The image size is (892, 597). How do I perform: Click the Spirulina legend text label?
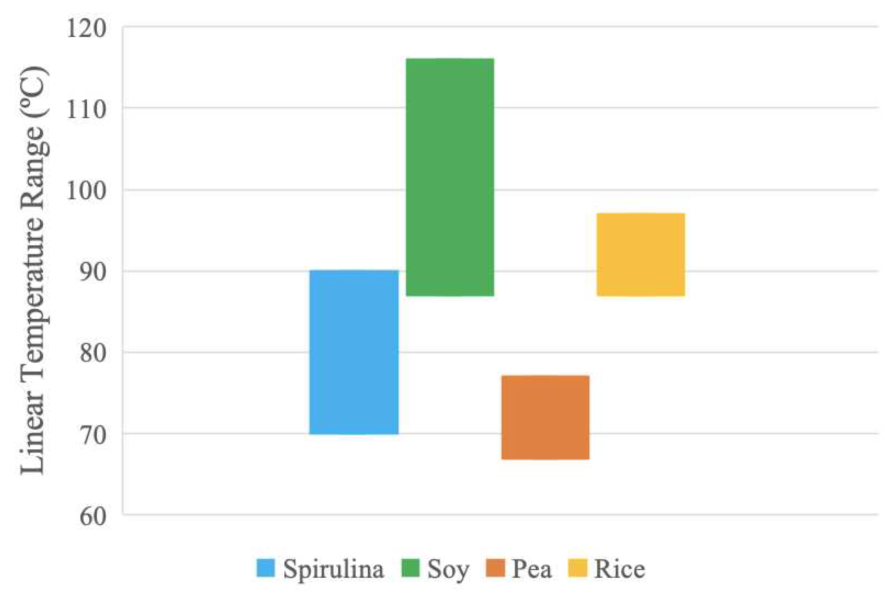(x=333, y=570)
